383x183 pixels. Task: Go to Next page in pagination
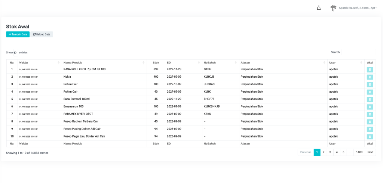[x=370, y=152]
